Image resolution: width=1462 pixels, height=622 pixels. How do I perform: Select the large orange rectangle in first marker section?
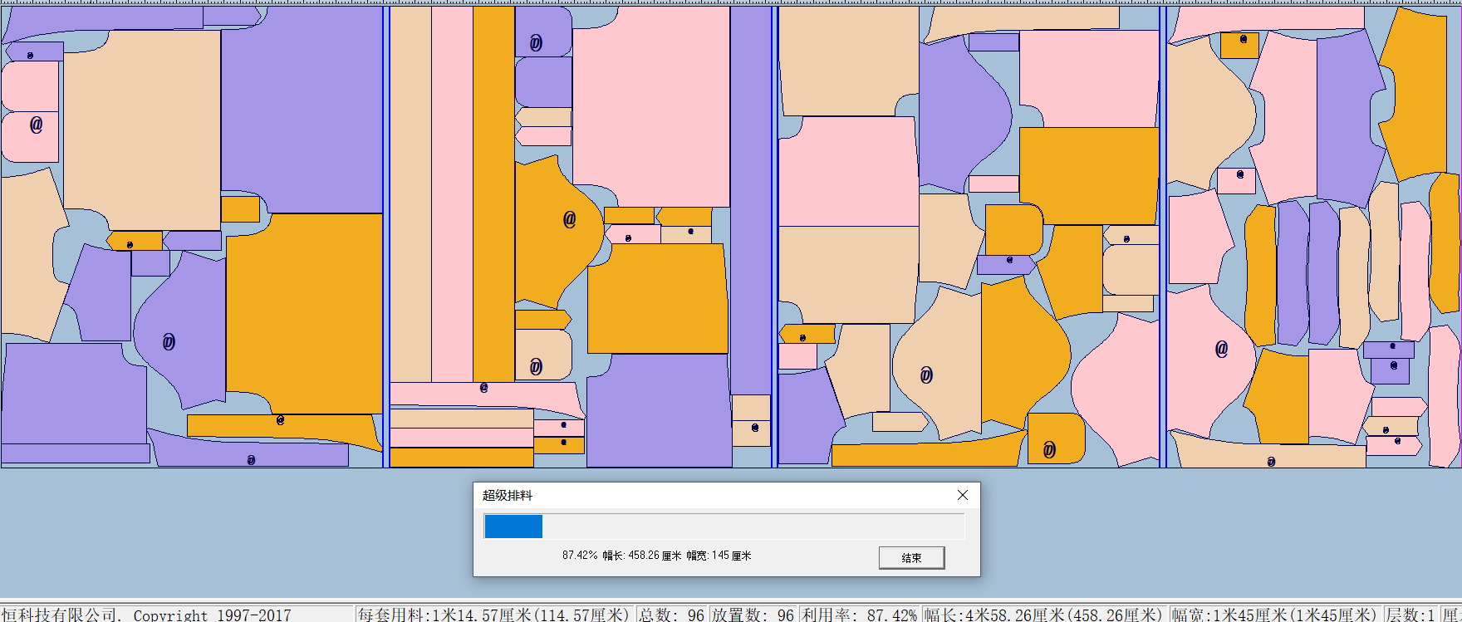304,313
